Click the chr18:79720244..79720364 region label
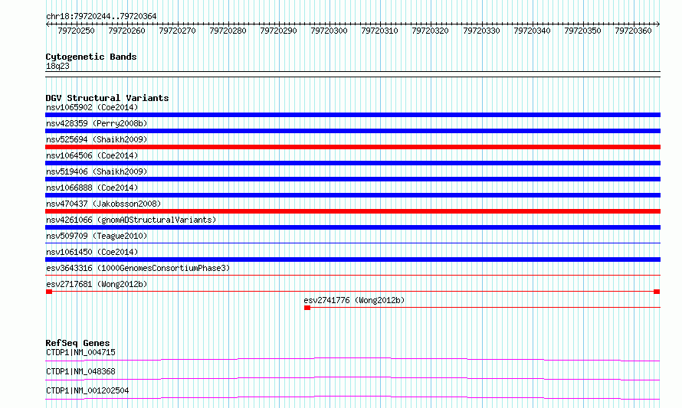 point(101,16)
